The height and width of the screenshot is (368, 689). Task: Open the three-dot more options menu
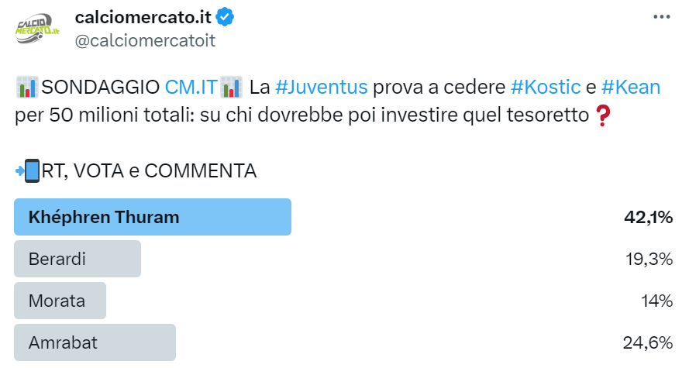pos(661,17)
